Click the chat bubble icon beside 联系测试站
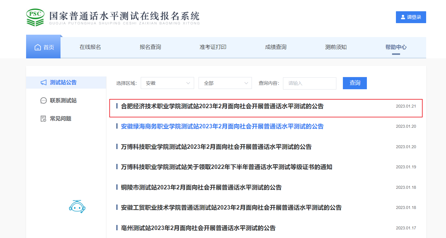This screenshot has height=238, width=446. click(44, 100)
